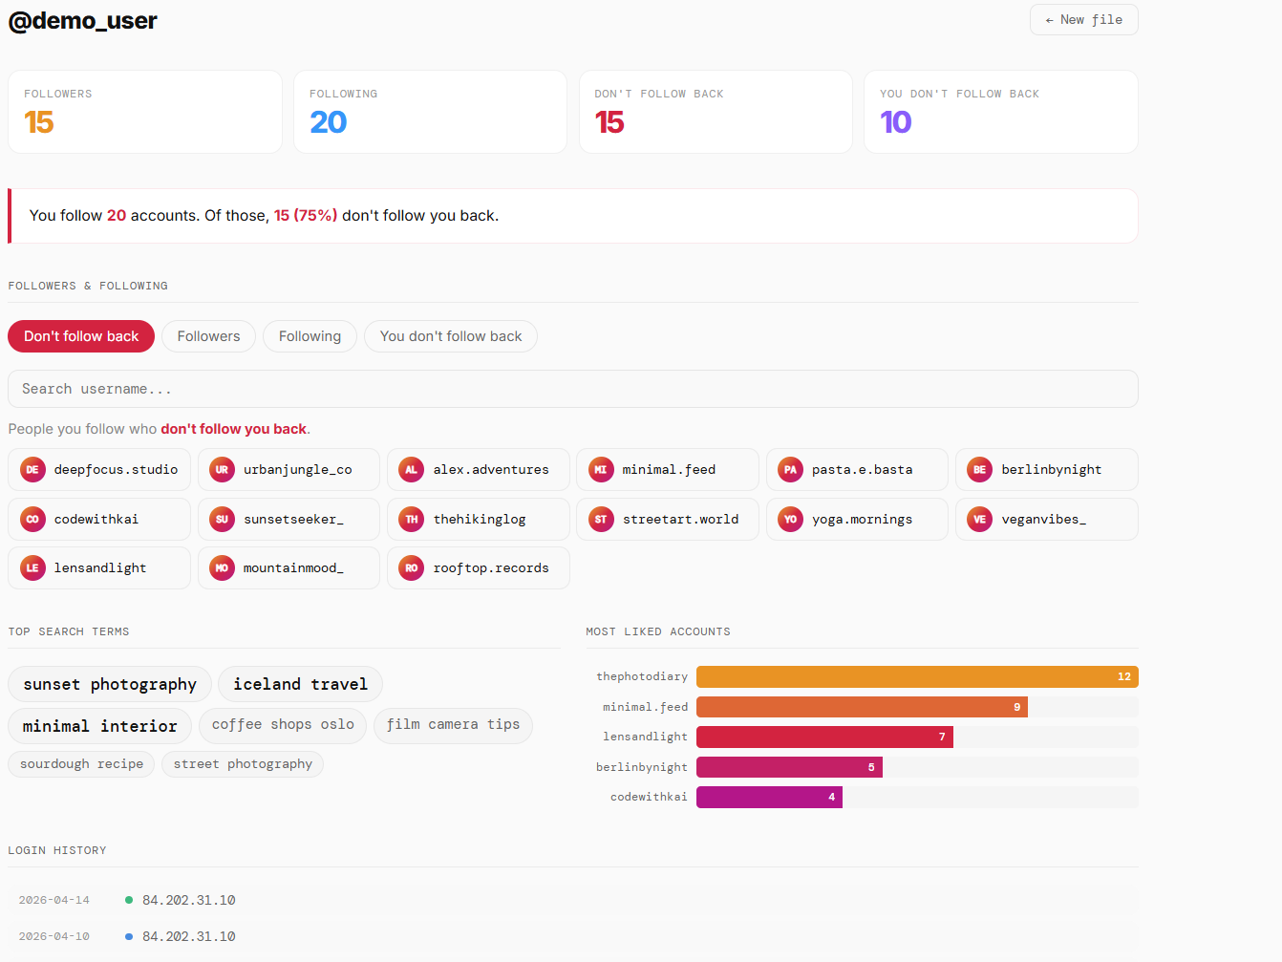Click the MO avatar for mountainmood_
This screenshot has width=1282, height=962.
[222, 567]
